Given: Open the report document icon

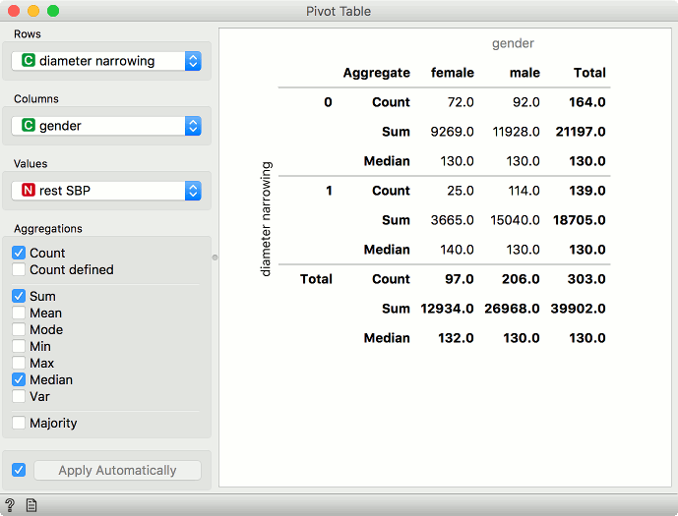Looking at the screenshot, I should pyautogui.click(x=31, y=505).
